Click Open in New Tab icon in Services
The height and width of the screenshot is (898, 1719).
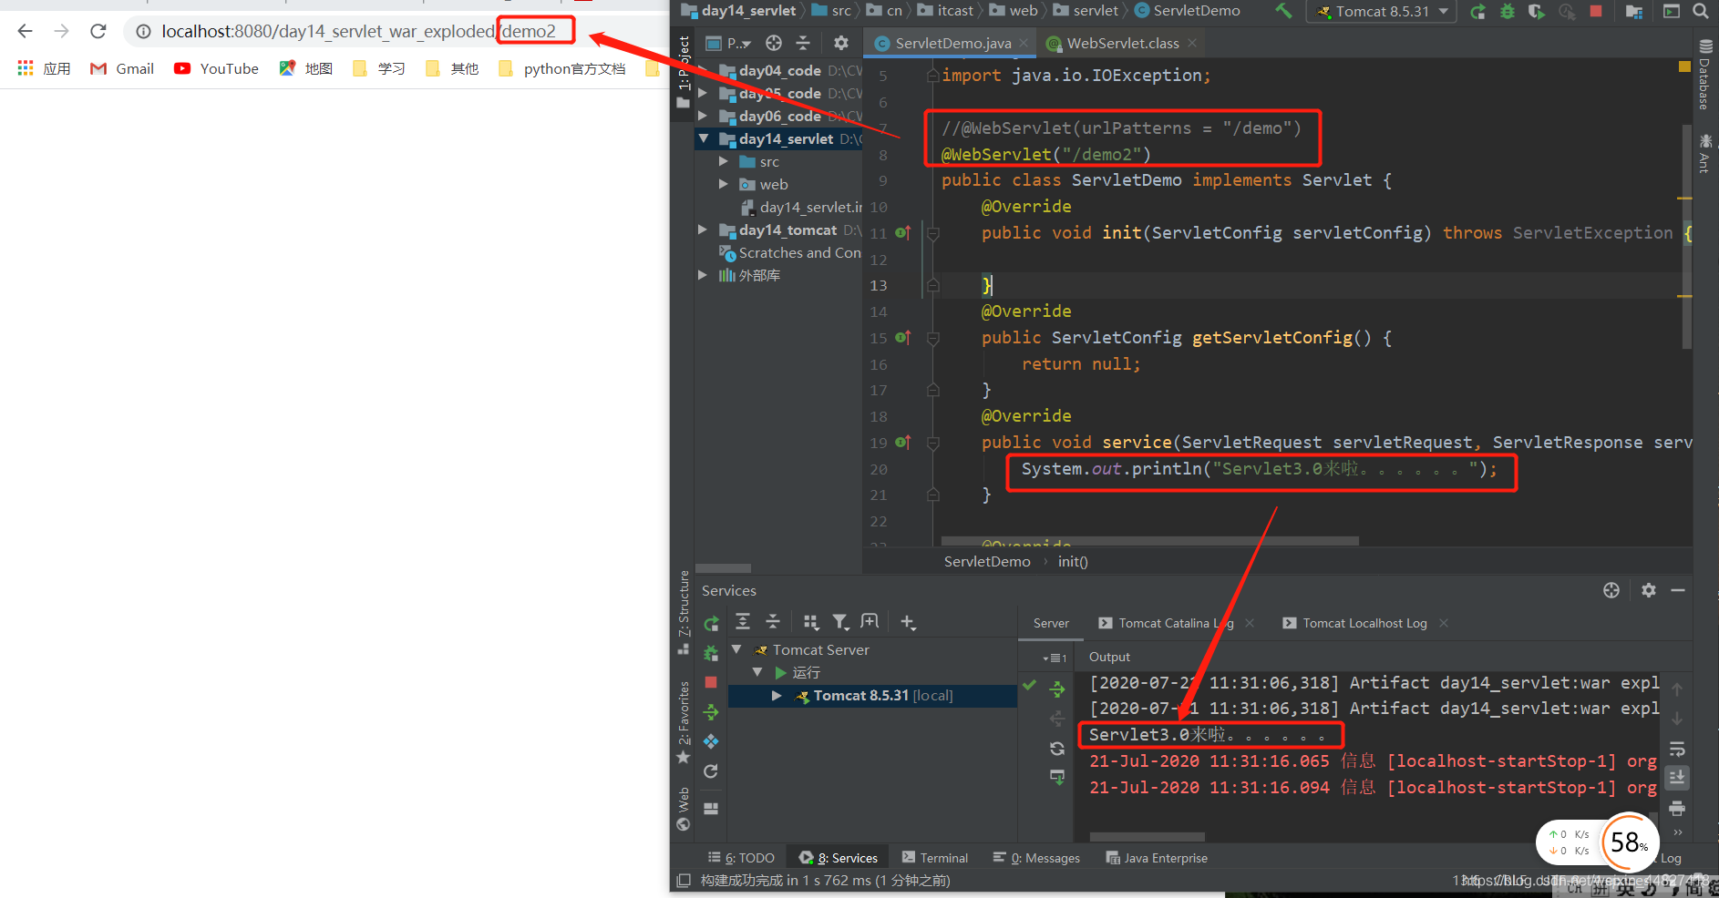point(870,621)
